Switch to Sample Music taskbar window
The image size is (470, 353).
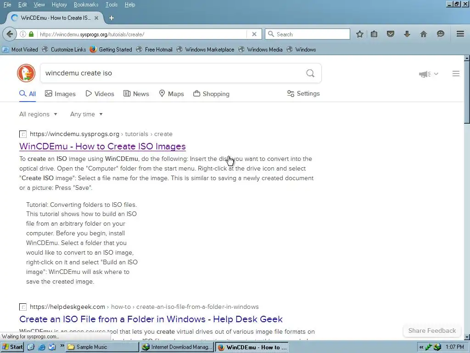click(102, 347)
